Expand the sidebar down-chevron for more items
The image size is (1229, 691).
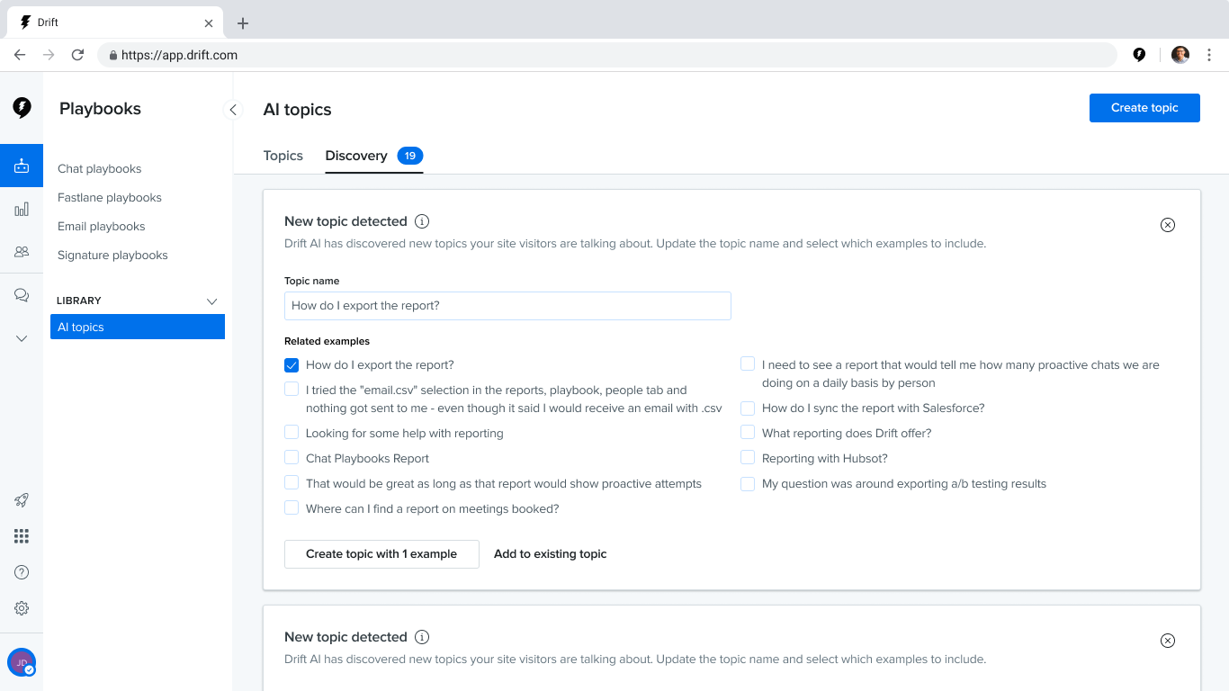(x=22, y=338)
